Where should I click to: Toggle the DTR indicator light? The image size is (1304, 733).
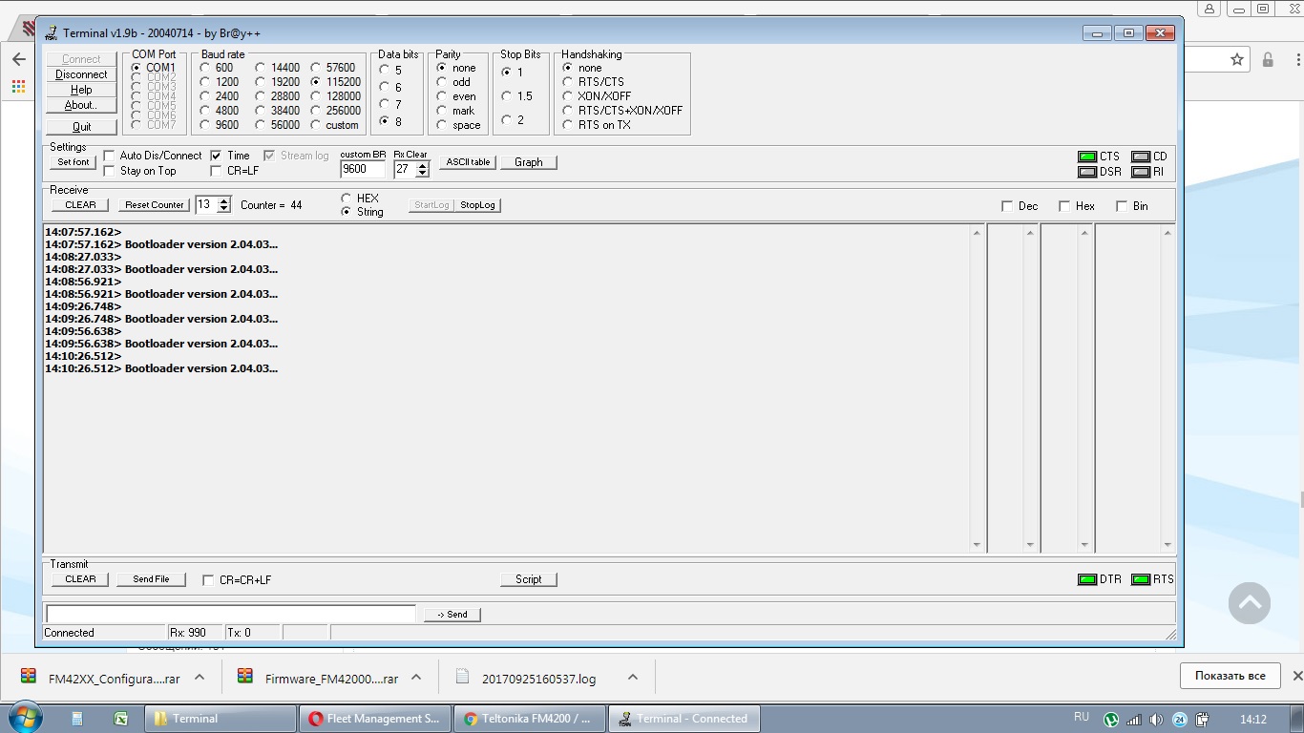click(1086, 579)
